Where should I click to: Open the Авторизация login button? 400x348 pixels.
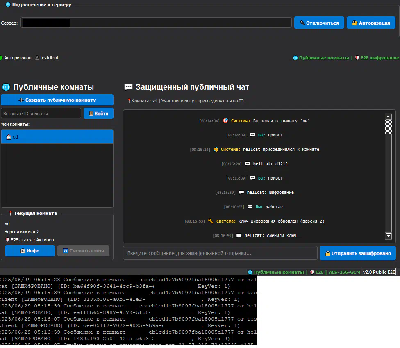click(x=371, y=23)
